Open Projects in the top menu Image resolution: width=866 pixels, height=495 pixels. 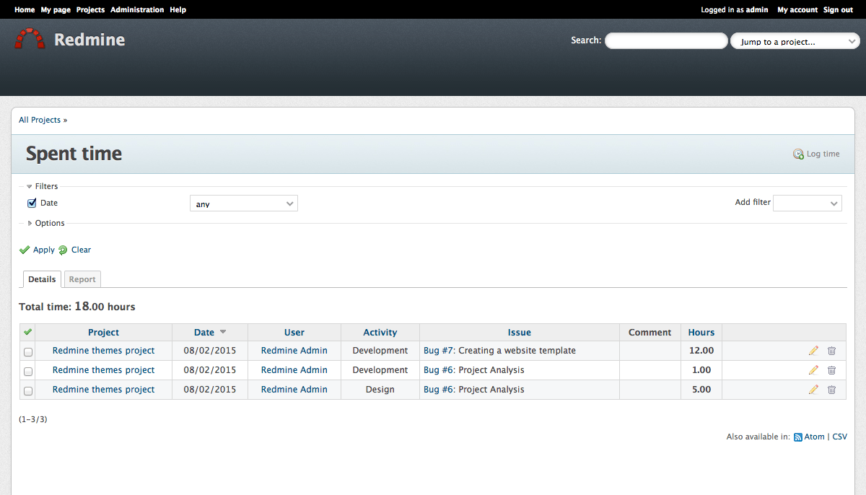90,10
